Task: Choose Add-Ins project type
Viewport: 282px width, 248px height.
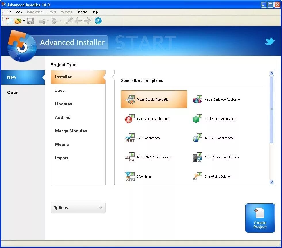Action: click(78, 118)
